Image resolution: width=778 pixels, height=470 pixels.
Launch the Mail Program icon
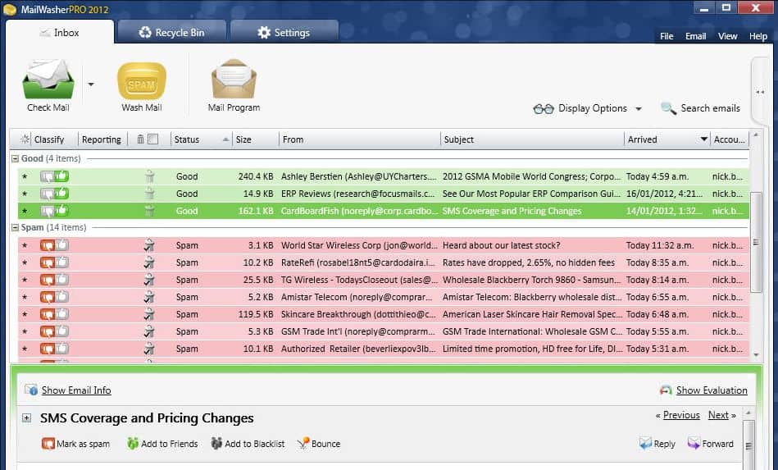pyautogui.click(x=234, y=80)
